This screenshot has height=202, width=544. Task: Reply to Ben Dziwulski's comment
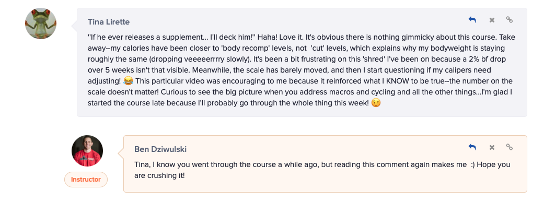472,147
